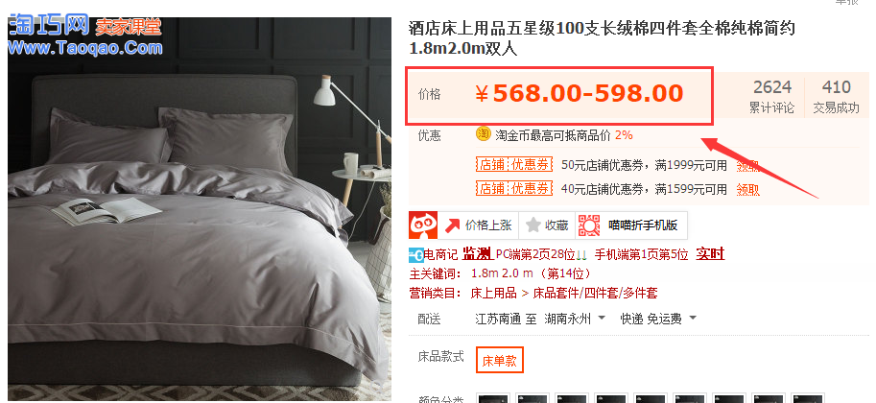Click the 淘巧网 logo on product image
Screen dimensions: 876x403
point(85,36)
